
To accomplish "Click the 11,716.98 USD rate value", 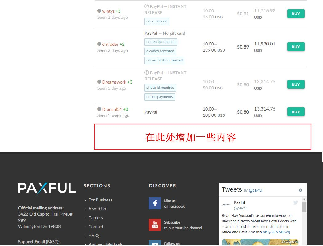I will [265, 14].
